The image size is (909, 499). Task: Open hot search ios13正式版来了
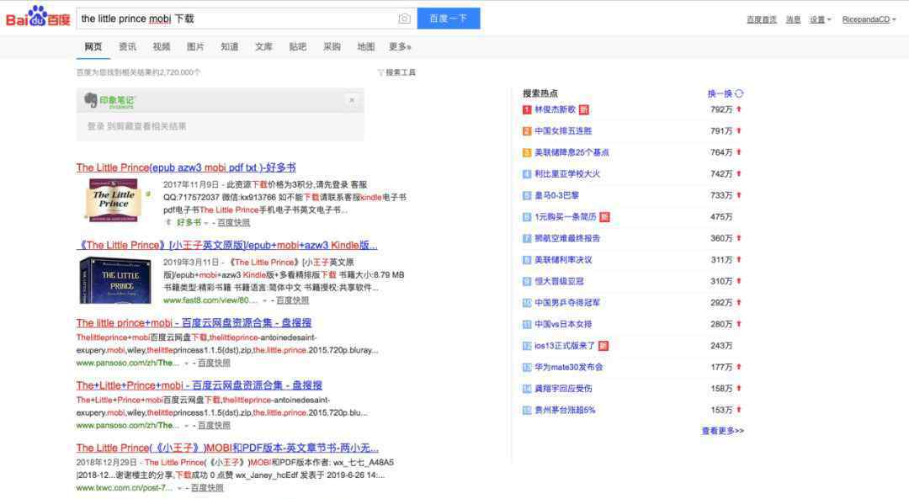click(x=565, y=345)
